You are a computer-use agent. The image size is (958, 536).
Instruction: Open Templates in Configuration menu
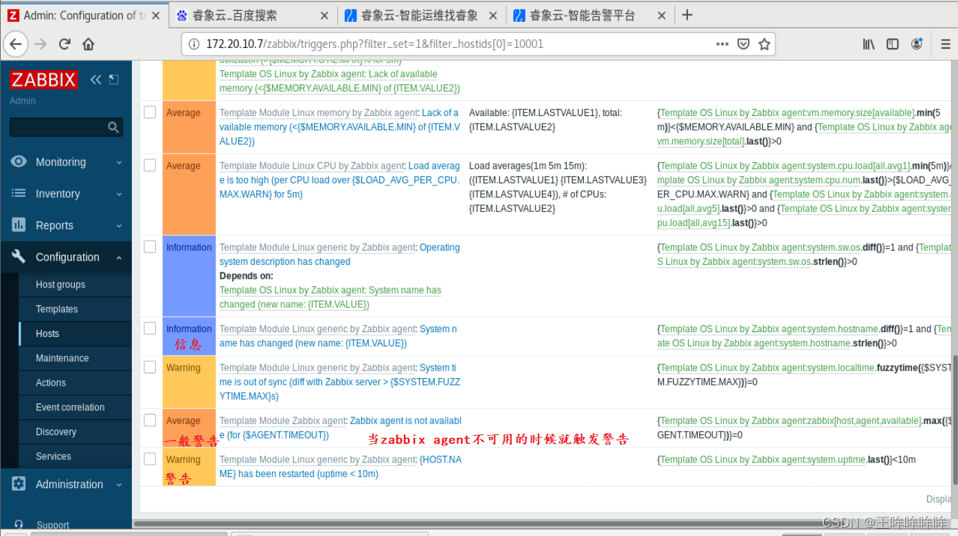tap(56, 309)
